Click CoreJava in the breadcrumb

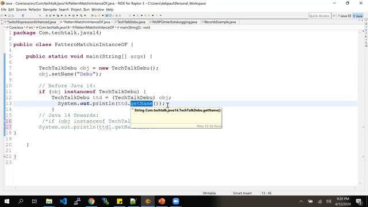[x=16, y=28]
